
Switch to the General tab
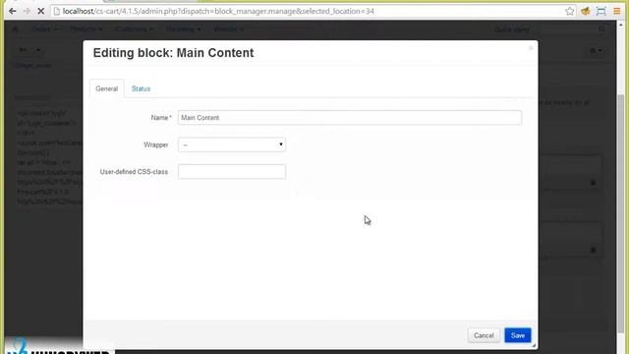coord(107,88)
